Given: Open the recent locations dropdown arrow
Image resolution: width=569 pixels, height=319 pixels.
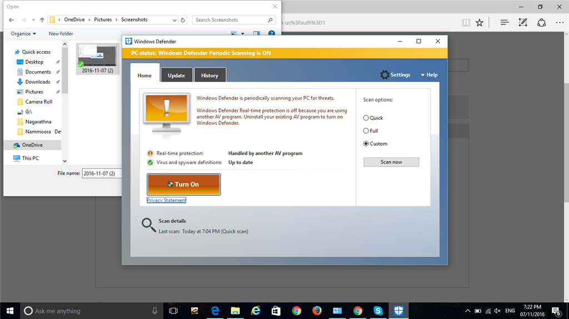Looking at the screenshot, I should [x=33, y=20].
